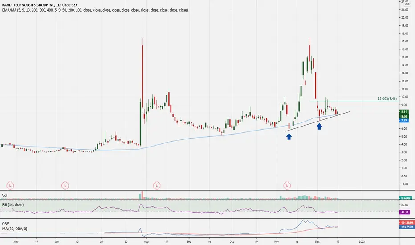Screen dimensions: 415x245
Task: Click the EMA/MA indicator legend
Action: tap(95, 10)
